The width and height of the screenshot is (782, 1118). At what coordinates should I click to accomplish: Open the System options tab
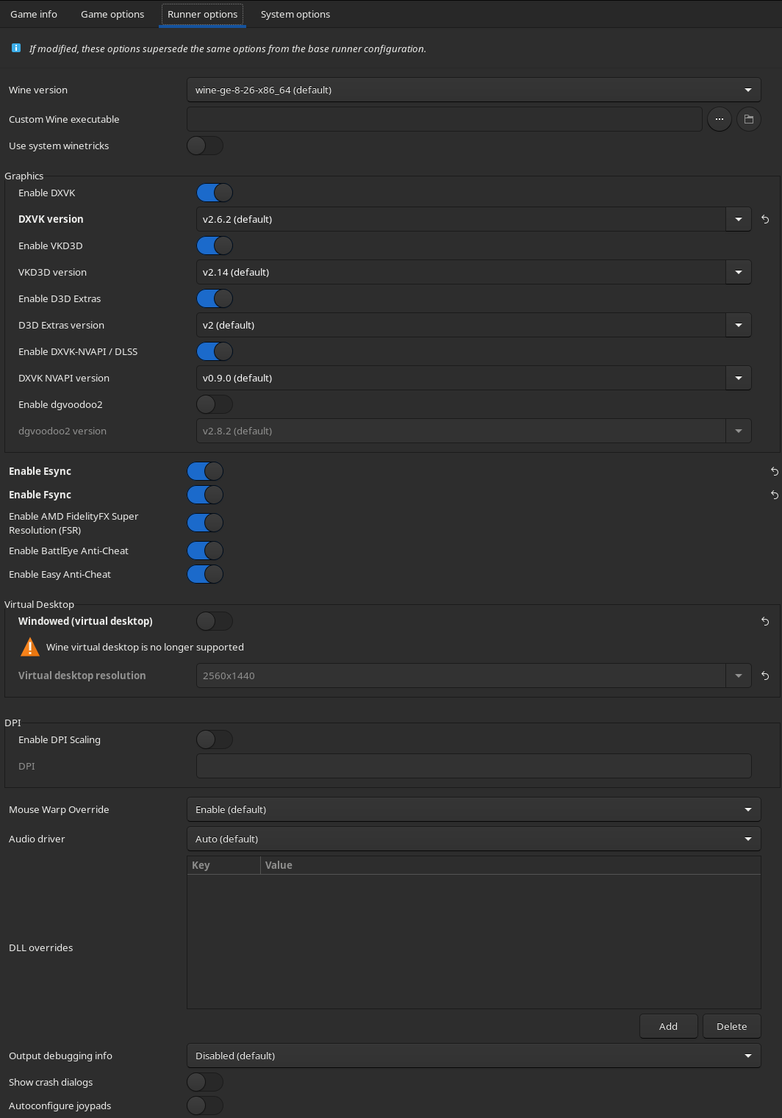pos(295,13)
